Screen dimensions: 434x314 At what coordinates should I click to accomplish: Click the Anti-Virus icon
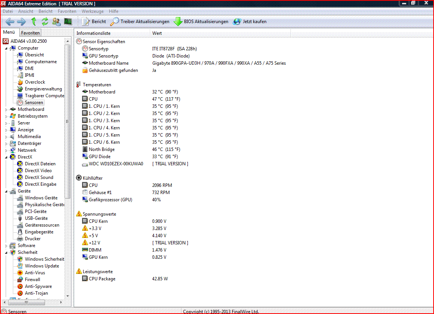(x=20, y=273)
